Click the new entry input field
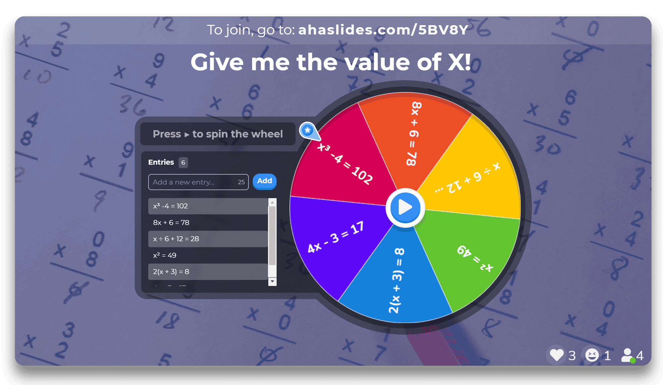Image resolution: width=663 pixels, height=385 pixels. (x=198, y=181)
